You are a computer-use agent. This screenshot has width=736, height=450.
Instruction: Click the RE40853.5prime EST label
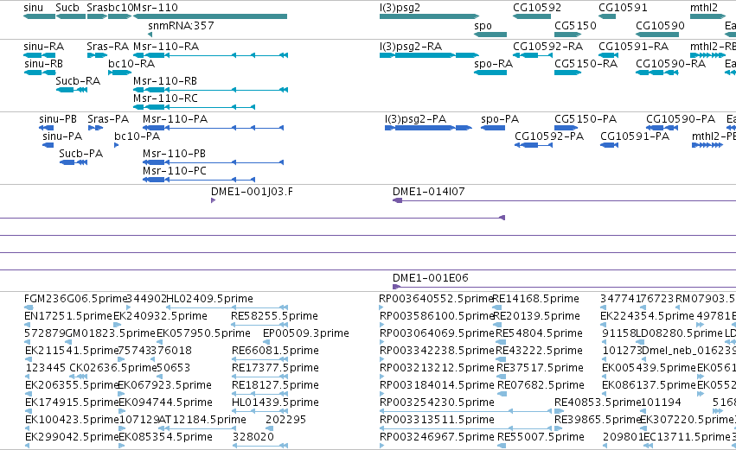(x=598, y=402)
